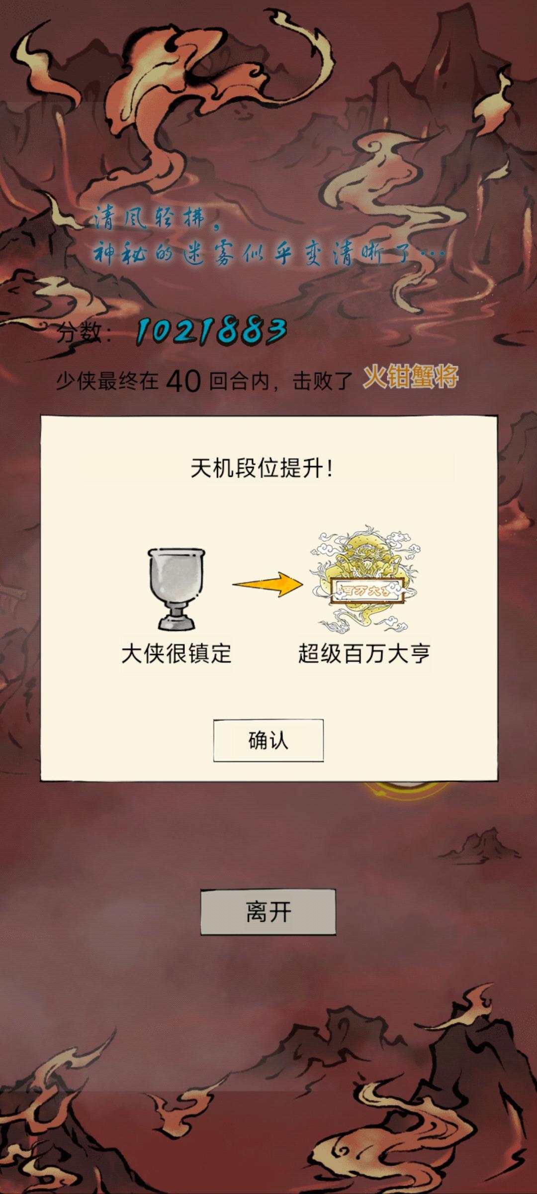Screen dimensions: 537x1194
Task: Tap the 40 round count number
Action: [x=183, y=382]
